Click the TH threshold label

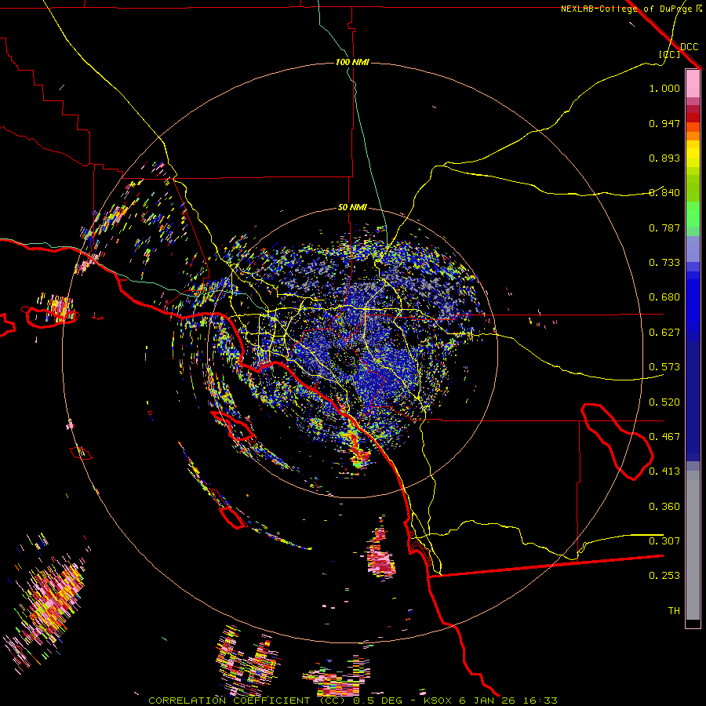tap(674, 611)
